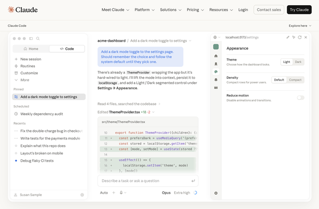Select the Dark theme option
This screenshot has height=209, width=319.
(x=298, y=62)
